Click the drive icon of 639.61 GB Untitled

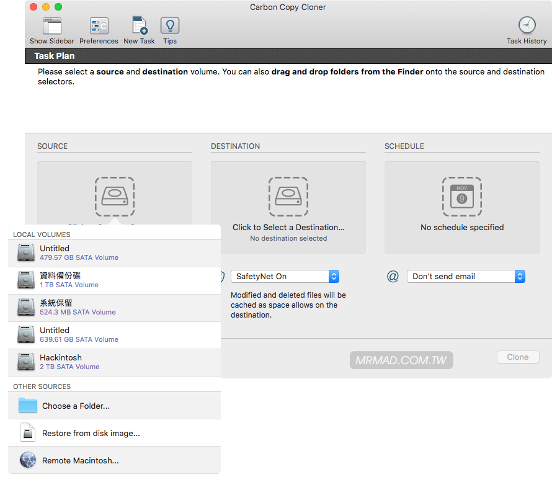pyautogui.click(x=26, y=335)
